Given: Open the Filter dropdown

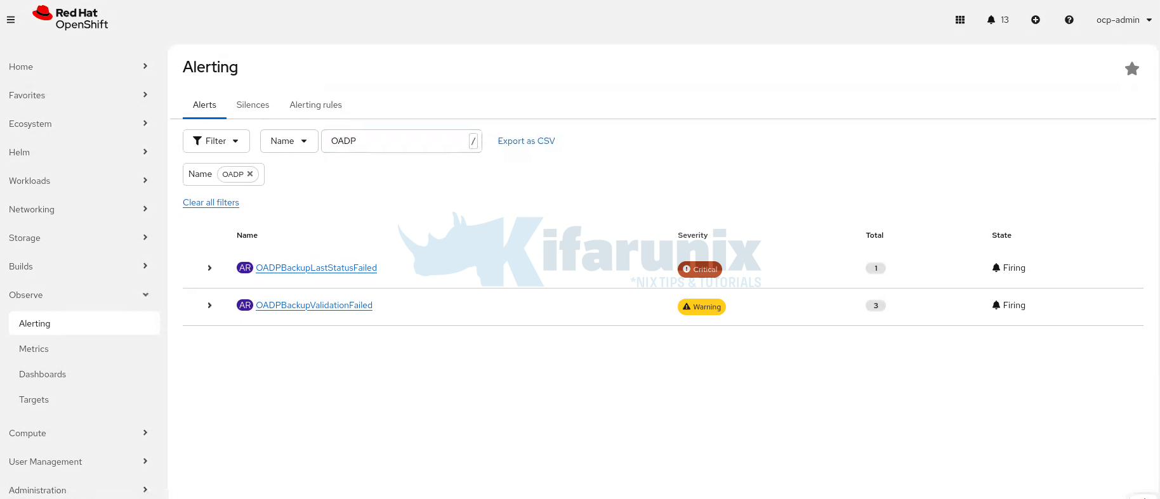Looking at the screenshot, I should (216, 141).
